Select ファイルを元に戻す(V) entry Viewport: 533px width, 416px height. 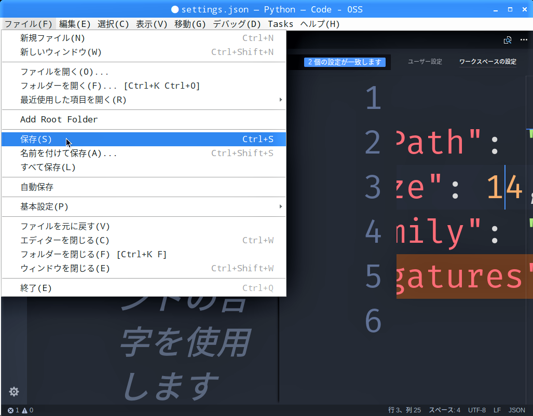click(x=144, y=226)
